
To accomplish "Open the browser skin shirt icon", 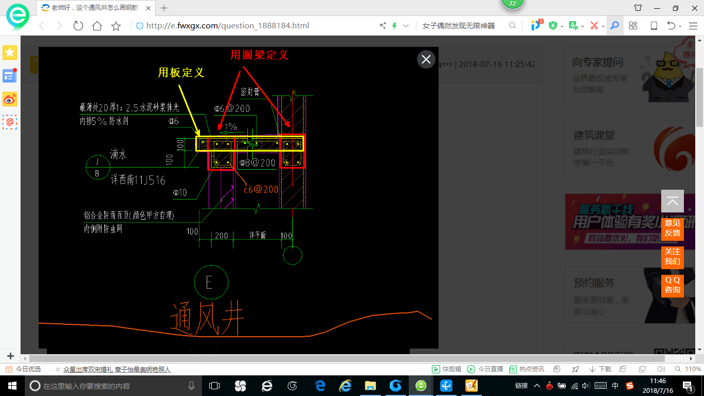I will (638, 8).
